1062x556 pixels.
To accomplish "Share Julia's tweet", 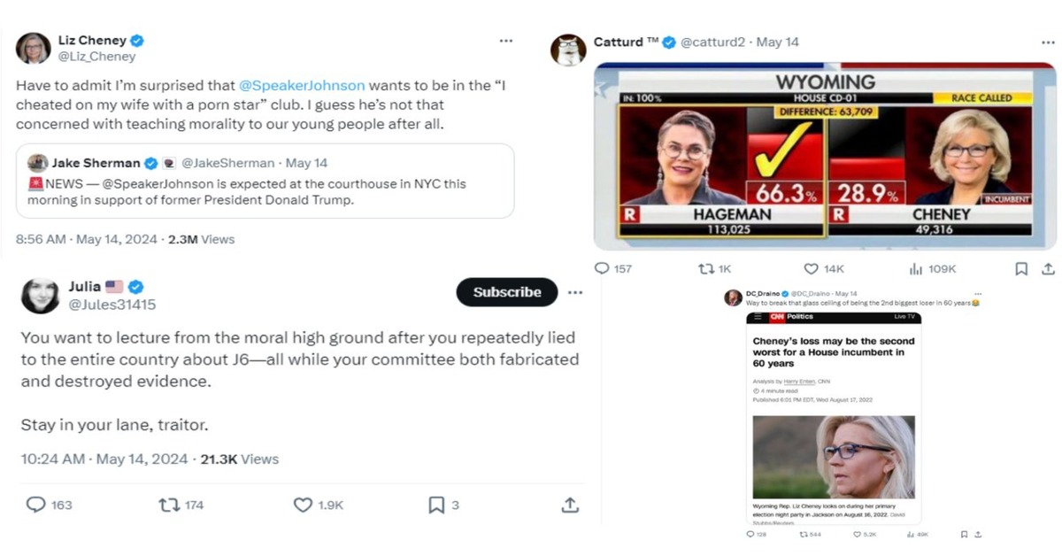I will (570, 505).
